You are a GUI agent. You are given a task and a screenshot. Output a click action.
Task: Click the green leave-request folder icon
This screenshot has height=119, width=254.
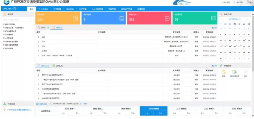coord(234,72)
